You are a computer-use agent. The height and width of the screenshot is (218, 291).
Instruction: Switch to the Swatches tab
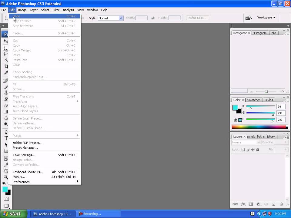point(254,100)
